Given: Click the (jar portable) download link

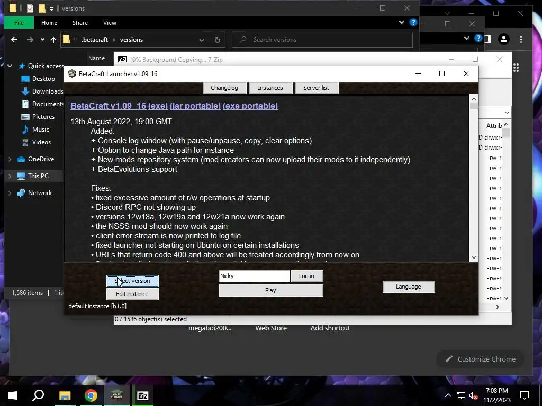Looking at the screenshot, I should click(x=195, y=106).
